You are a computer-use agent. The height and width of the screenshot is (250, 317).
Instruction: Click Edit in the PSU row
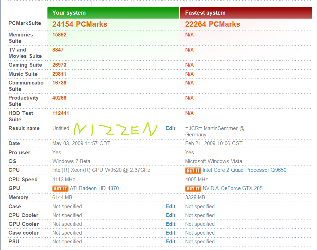[x=170, y=242]
